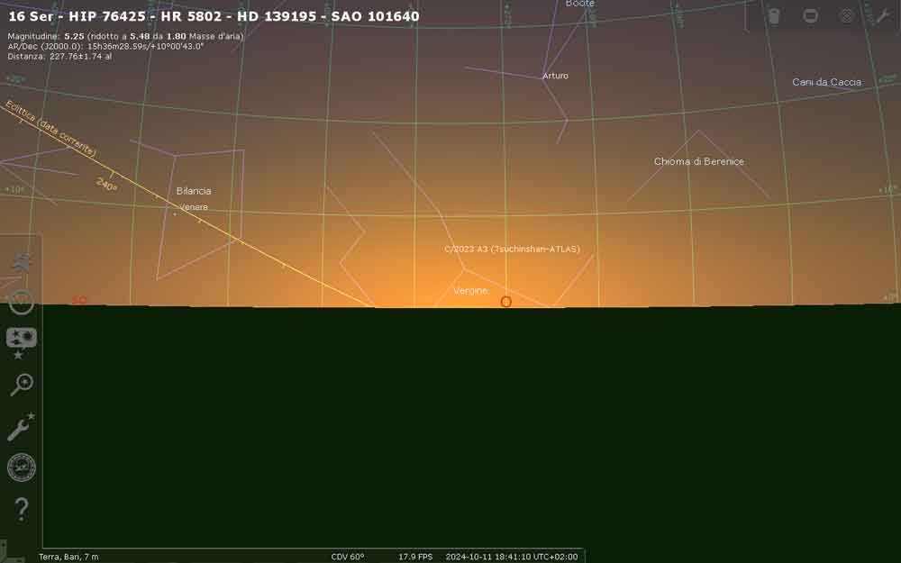The width and height of the screenshot is (901, 563).
Task: Open the Configuration wrench in left sidebar
Action: [x=21, y=427]
